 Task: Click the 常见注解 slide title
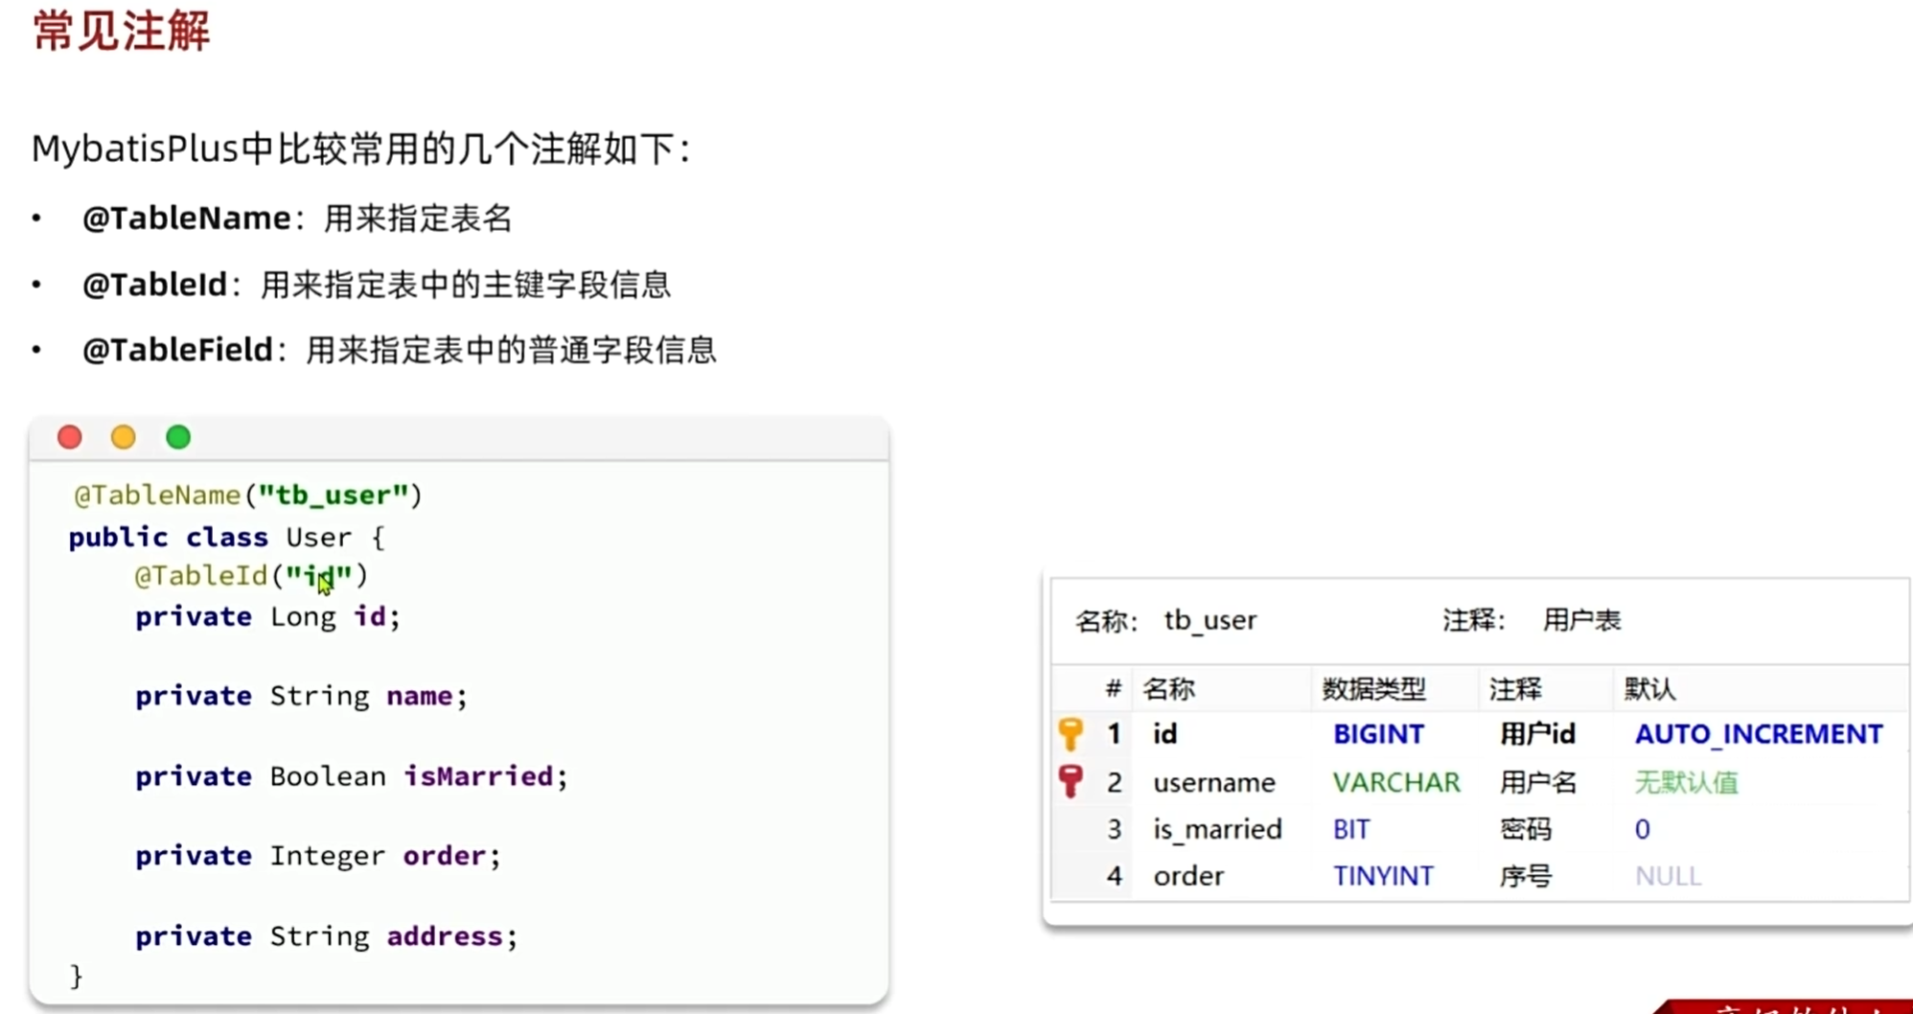pos(122,31)
